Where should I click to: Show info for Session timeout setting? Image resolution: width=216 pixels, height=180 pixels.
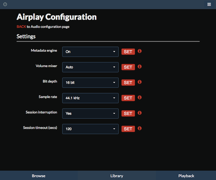click(140, 129)
